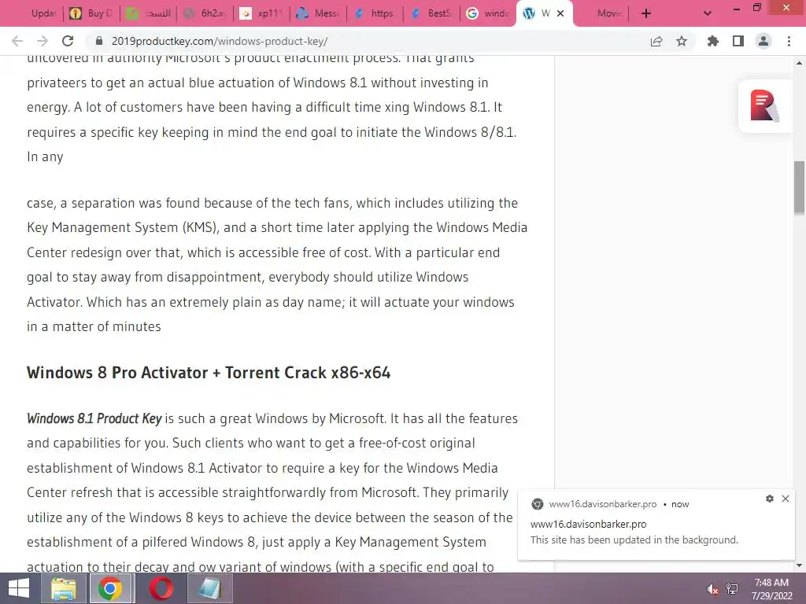Switch to the BestS tab
This screenshot has height=604, width=806.
tap(431, 13)
